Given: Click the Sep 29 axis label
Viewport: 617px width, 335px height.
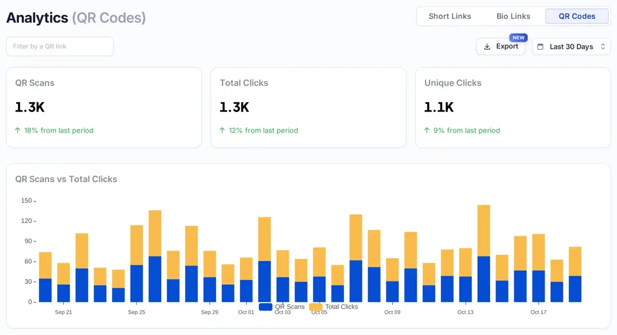Looking at the screenshot, I should click(210, 312).
